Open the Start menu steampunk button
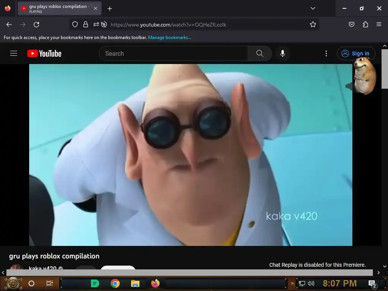Image resolution: width=388 pixels, height=291 pixels. [x=13, y=283]
